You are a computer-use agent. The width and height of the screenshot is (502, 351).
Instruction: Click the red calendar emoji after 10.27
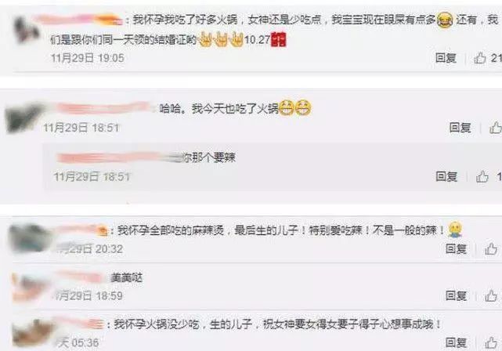pos(278,40)
